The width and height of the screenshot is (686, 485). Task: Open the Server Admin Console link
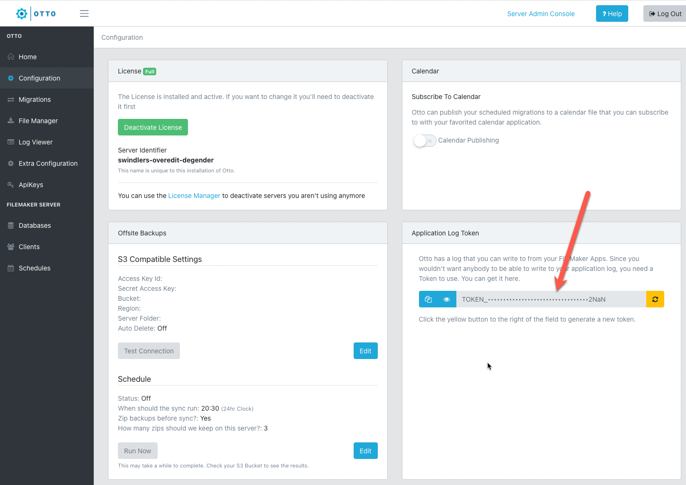coord(541,14)
